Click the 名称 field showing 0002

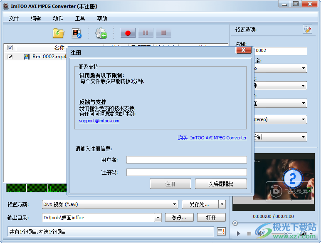(281, 51)
